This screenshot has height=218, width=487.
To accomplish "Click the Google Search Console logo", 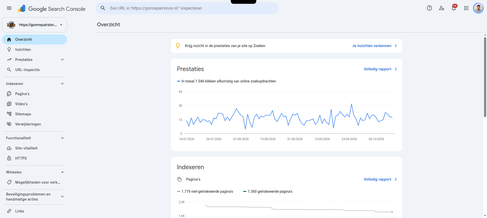I will coord(51,9).
